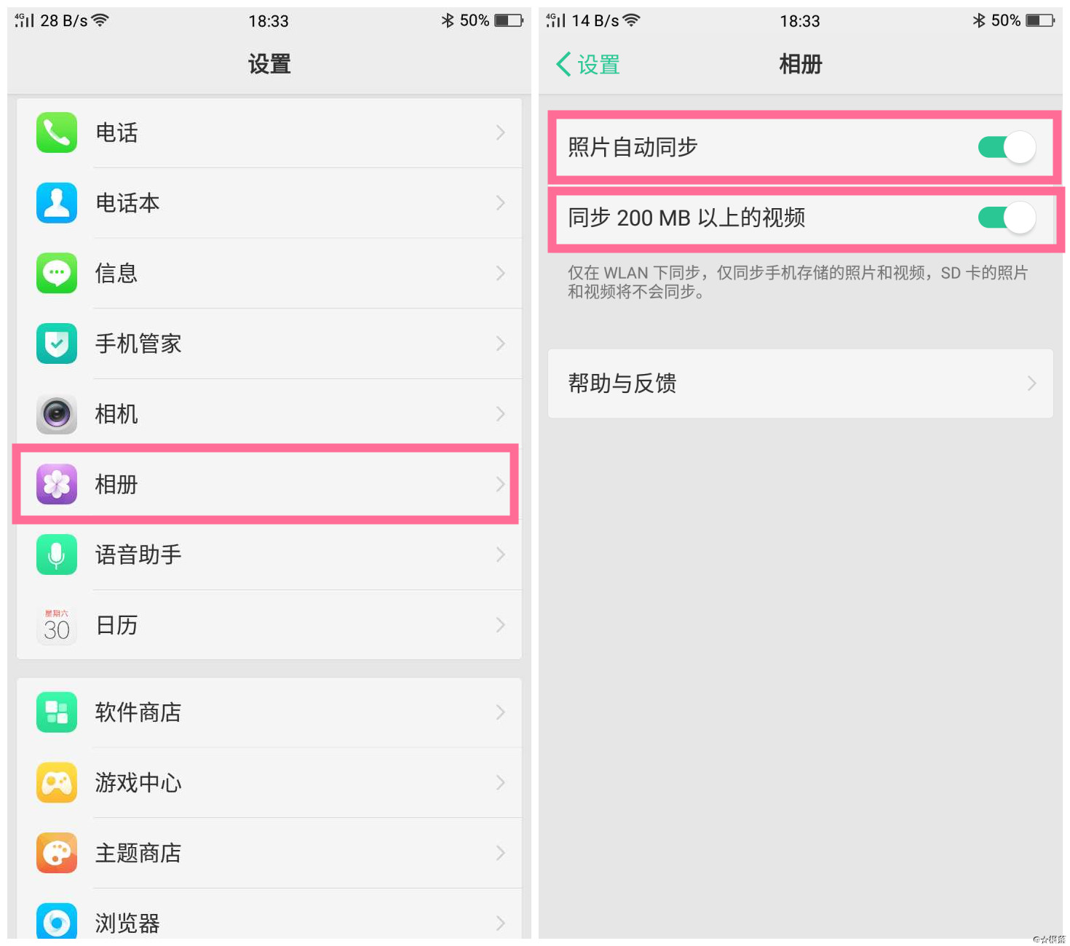This screenshot has height=946, width=1070.
Task: Tap the 浏览器 browser icon
Action: pos(56,921)
